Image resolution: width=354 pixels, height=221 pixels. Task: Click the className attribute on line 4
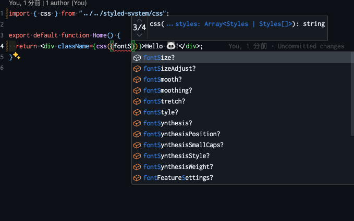pos(74,46)
